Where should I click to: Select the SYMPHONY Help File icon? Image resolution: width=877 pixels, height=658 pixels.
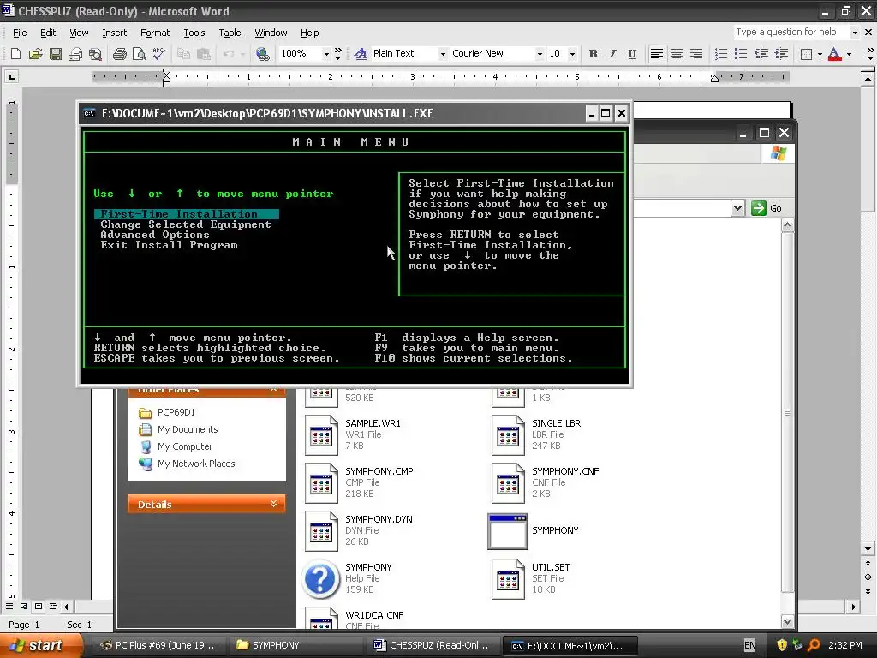[x=320, y=579]
